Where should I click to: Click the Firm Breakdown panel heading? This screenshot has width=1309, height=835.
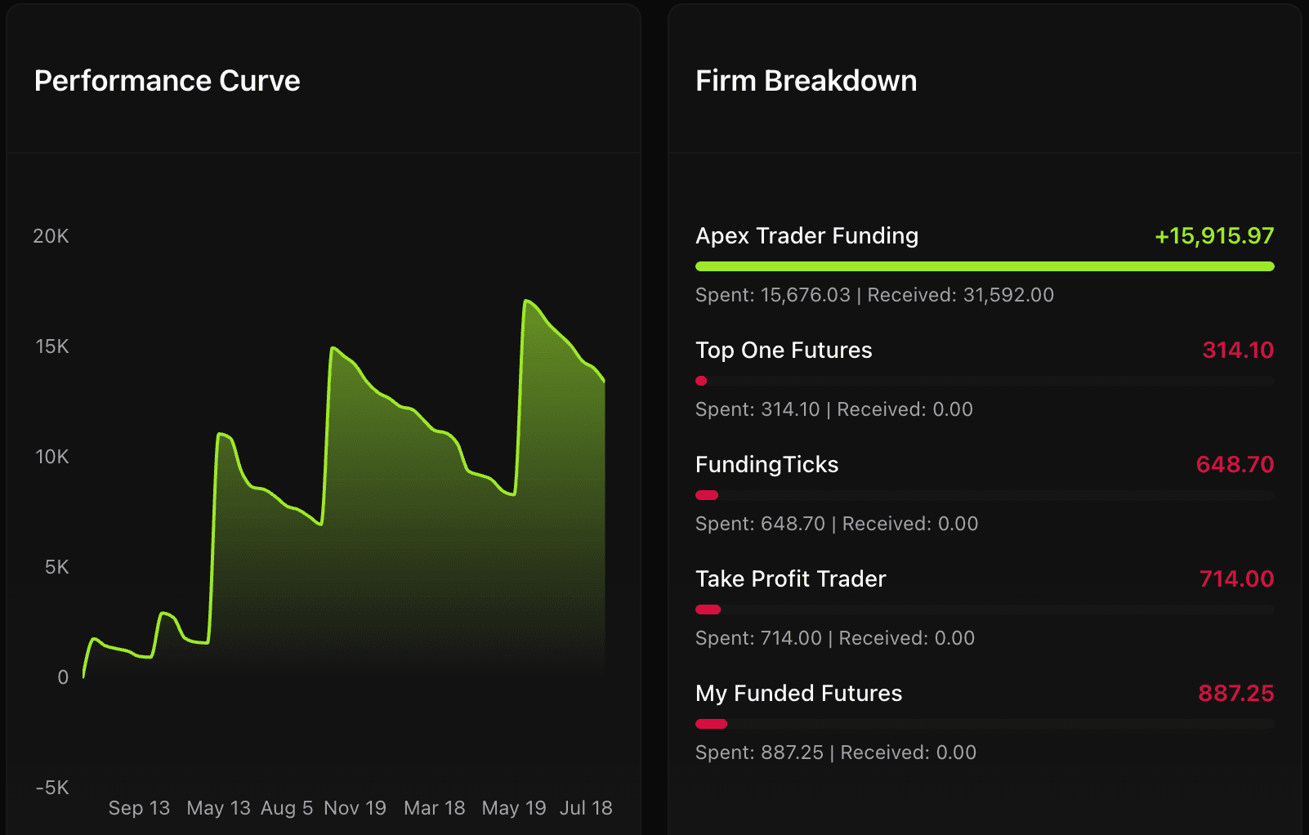point(806,80)
